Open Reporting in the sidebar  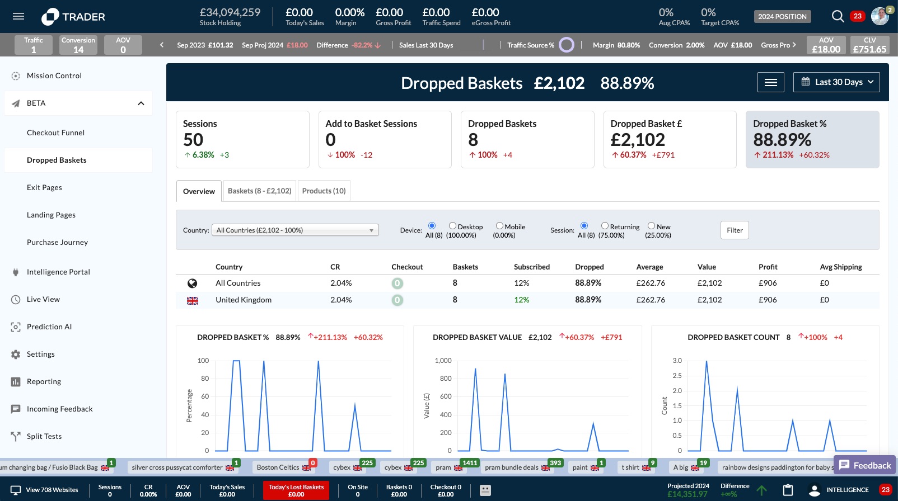point(44,381)
